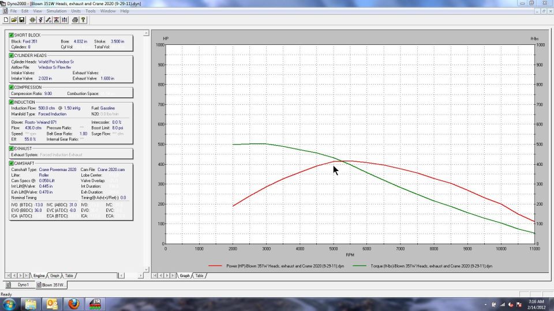Go to previous tab in graph pane
The width and height of the screenshot is (554, 311).
(x=161, y=275)
